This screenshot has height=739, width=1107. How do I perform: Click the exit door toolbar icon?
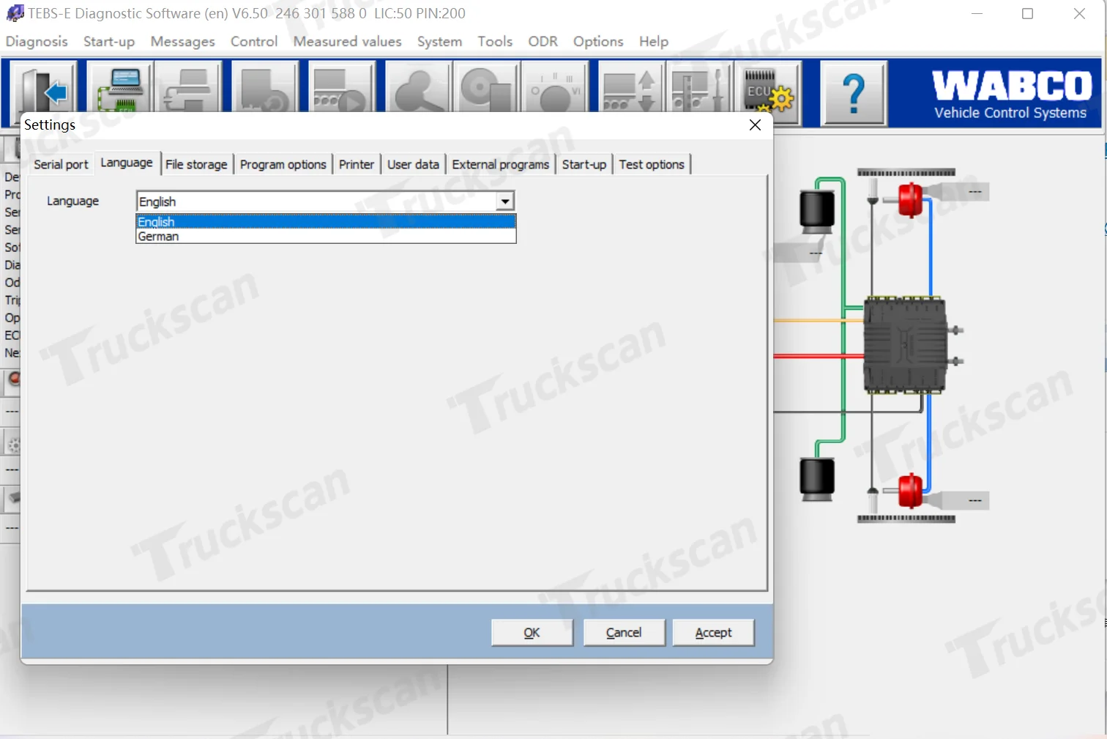click(44, 90)
